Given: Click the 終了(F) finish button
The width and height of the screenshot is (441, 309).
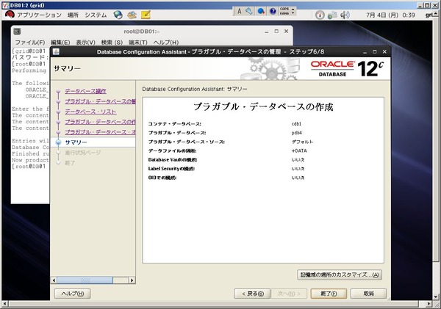Looking at the screenshot, I should pyautogui.click(x=329, y=294).
